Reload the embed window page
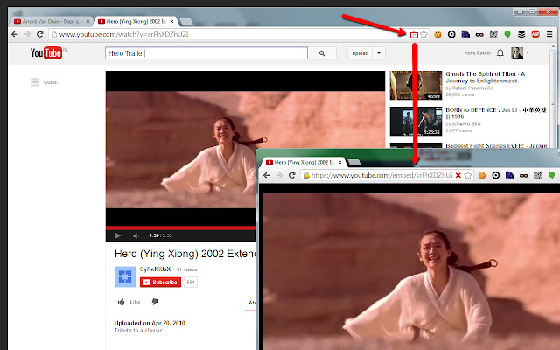This screenshot has height=350, width=560. point(291,175)
